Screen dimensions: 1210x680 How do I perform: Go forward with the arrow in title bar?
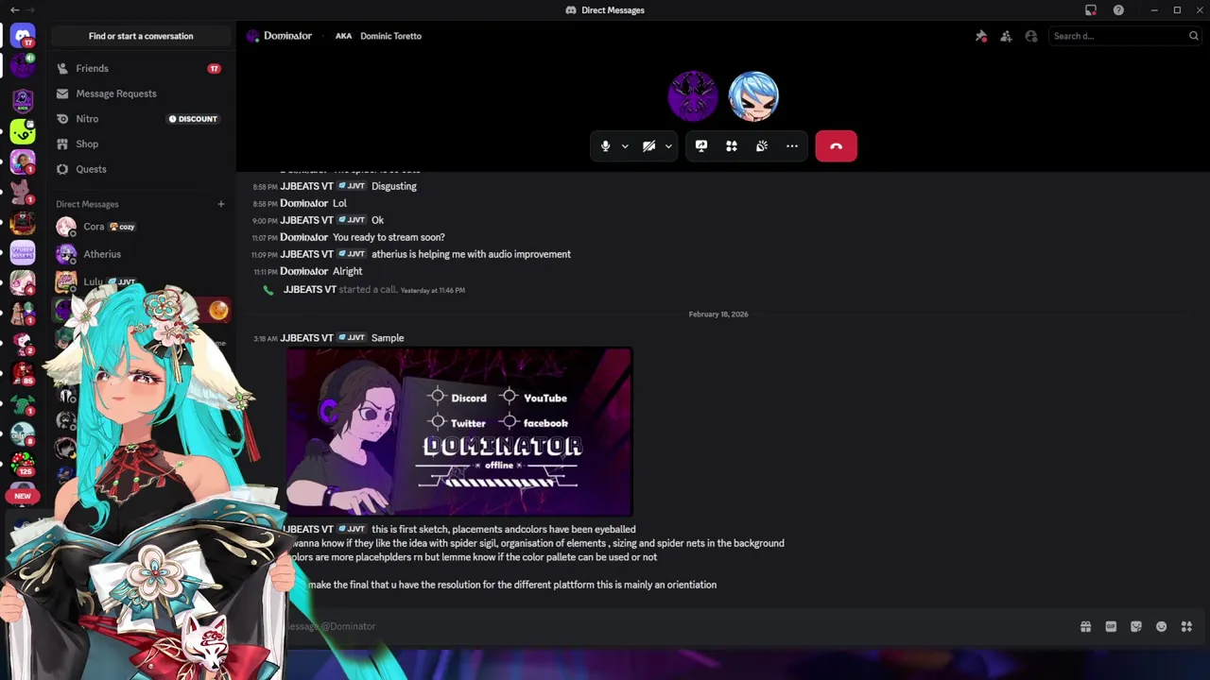(x=31, y=10)
